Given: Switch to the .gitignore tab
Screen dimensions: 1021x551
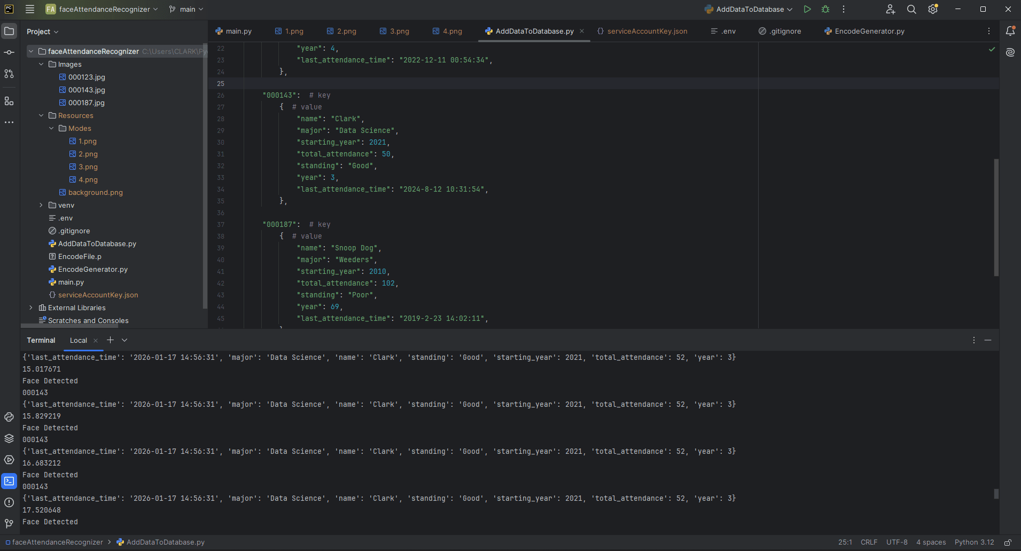Looking at the screenshot, I should [780, 31].
